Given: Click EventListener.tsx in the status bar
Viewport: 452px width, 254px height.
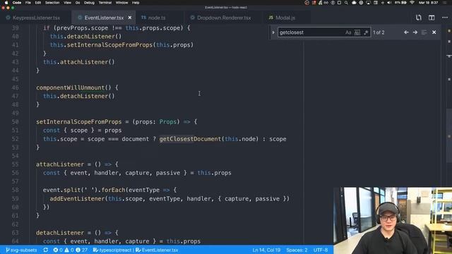Looking at the screenshot, I should 157,250.
